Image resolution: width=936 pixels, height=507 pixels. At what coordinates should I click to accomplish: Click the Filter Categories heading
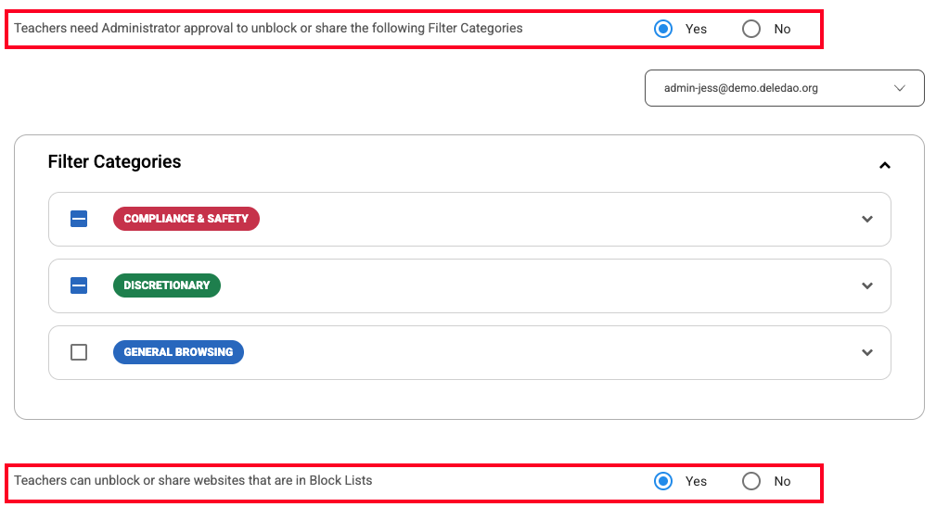pos(115,161)
